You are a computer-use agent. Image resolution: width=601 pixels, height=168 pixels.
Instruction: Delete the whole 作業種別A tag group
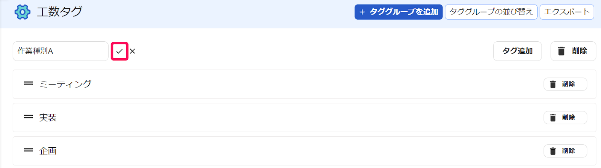tap(573, 51)
